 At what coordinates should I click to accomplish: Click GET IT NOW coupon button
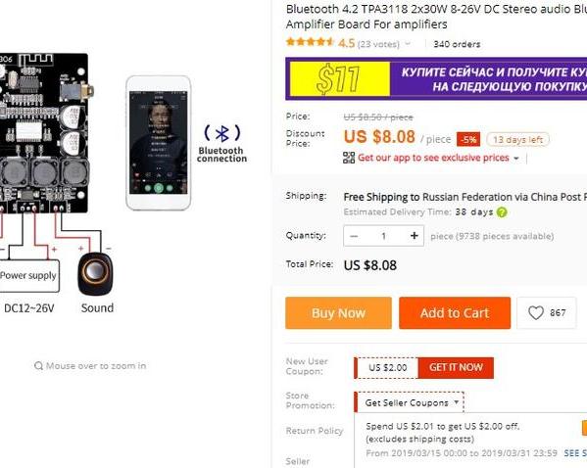point(456,368)
